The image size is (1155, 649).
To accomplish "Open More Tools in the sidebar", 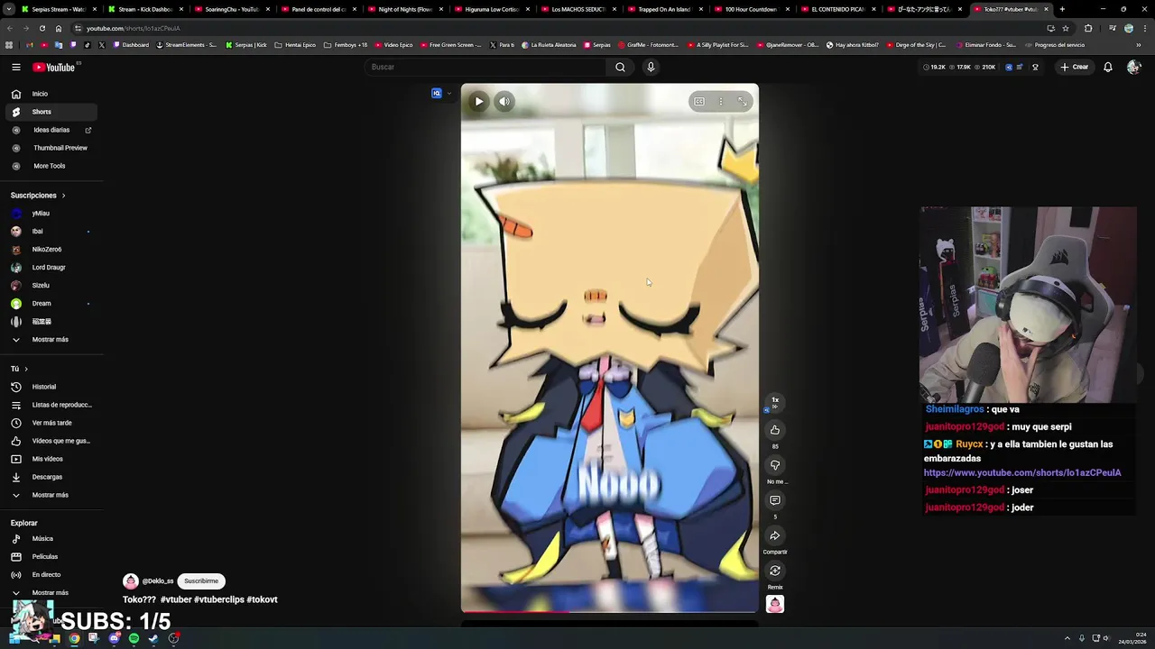I will click(50, 166).
